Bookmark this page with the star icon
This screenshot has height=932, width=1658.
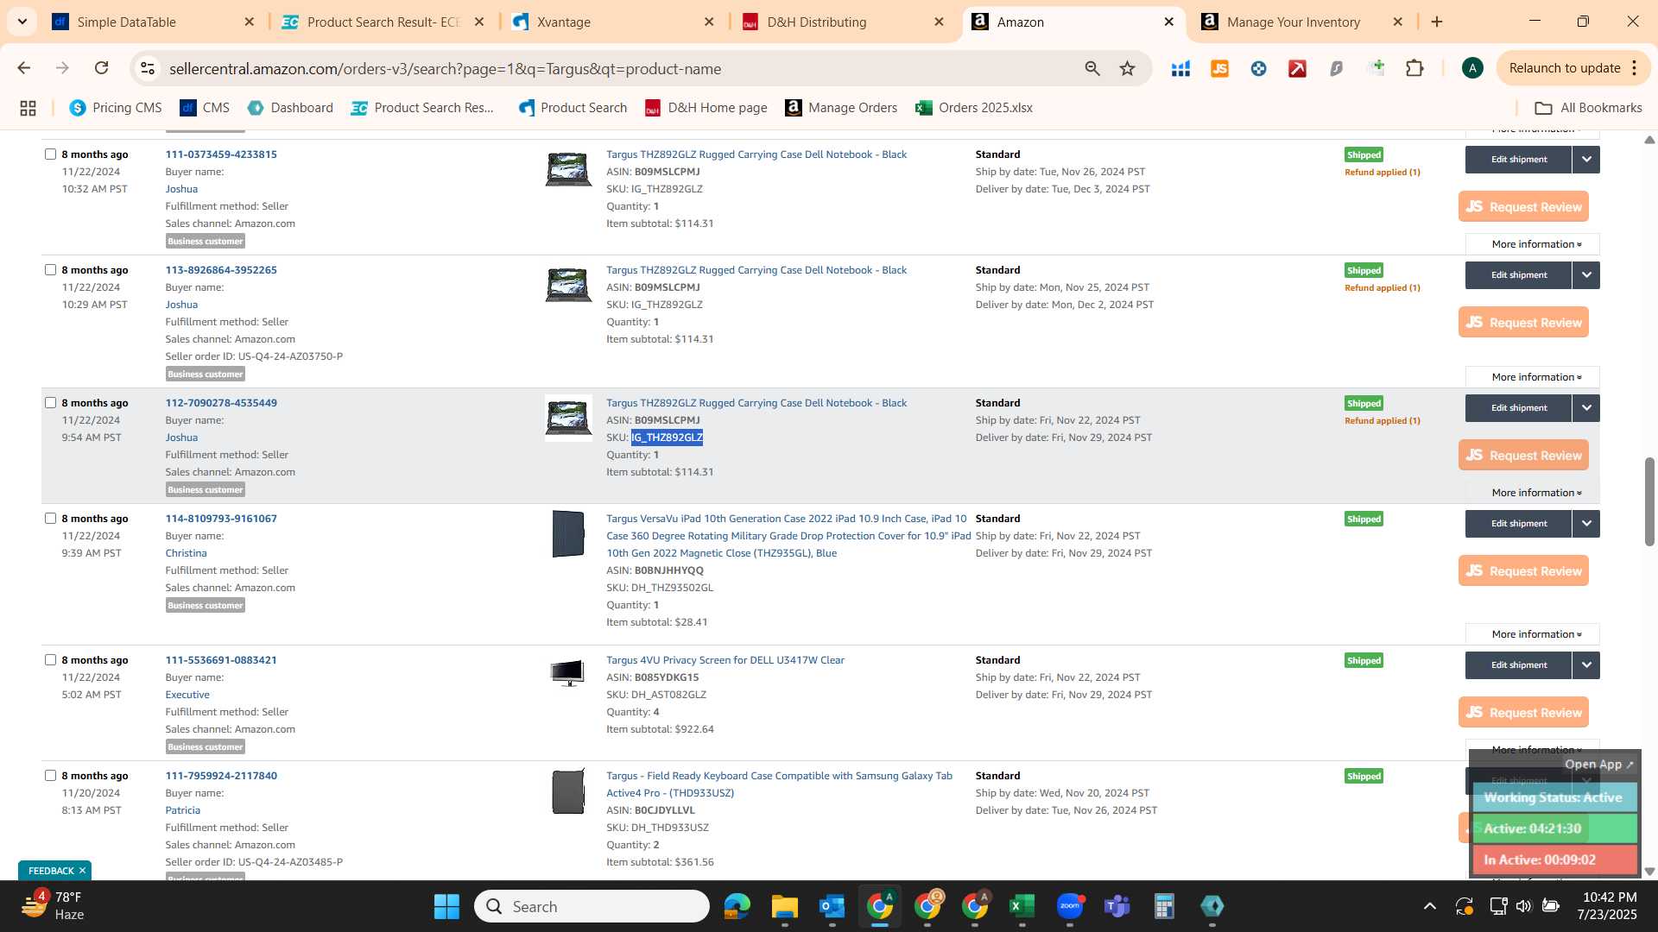(1128, 68)
